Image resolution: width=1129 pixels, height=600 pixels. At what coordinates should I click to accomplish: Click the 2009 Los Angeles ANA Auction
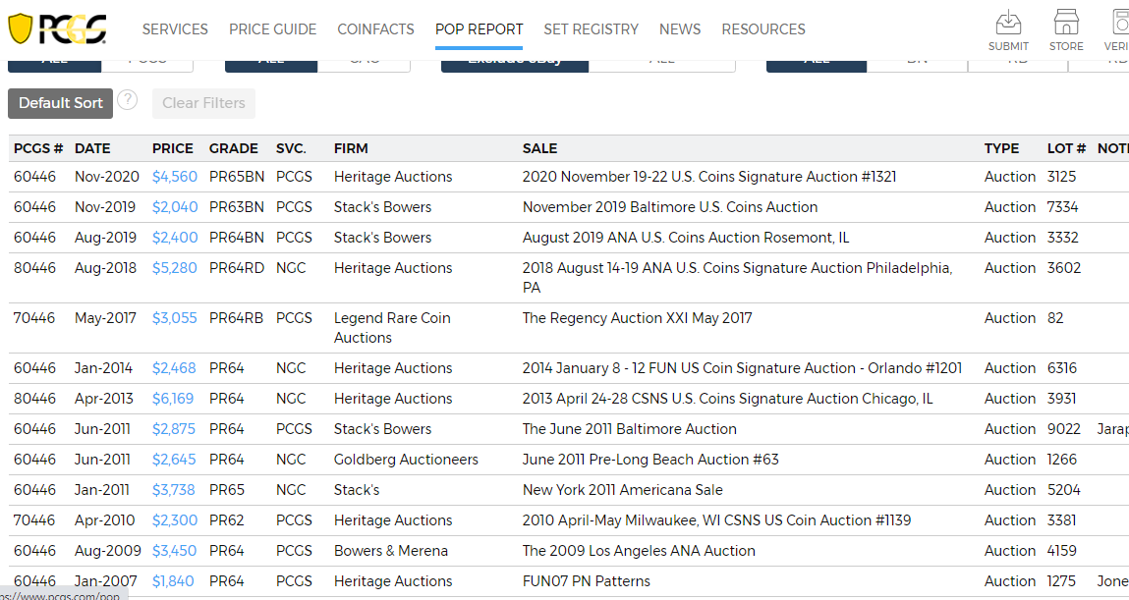(640, 550)
